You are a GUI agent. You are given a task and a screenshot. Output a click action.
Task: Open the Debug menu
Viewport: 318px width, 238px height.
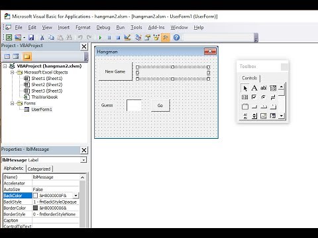103,27
